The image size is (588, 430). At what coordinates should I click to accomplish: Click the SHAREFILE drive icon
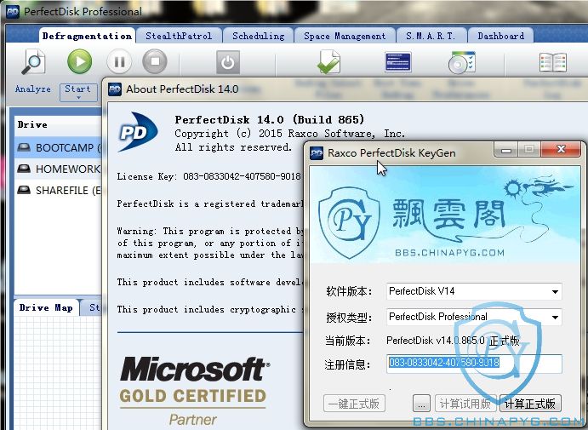(24, 190)
